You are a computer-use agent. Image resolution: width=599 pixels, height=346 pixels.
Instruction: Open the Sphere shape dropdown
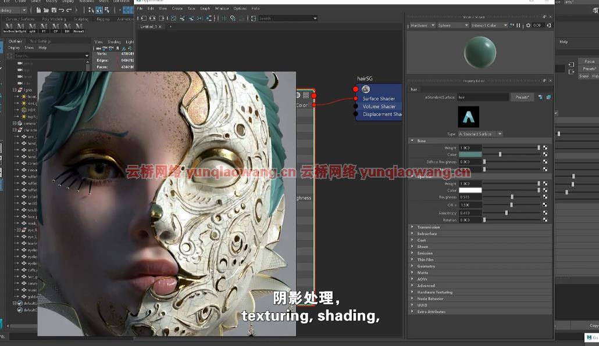pos(453,26)
